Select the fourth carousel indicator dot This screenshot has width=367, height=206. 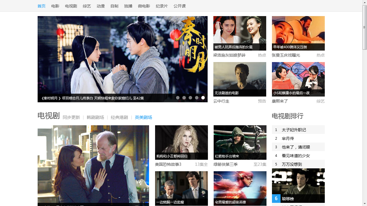[x=197, y=98]
